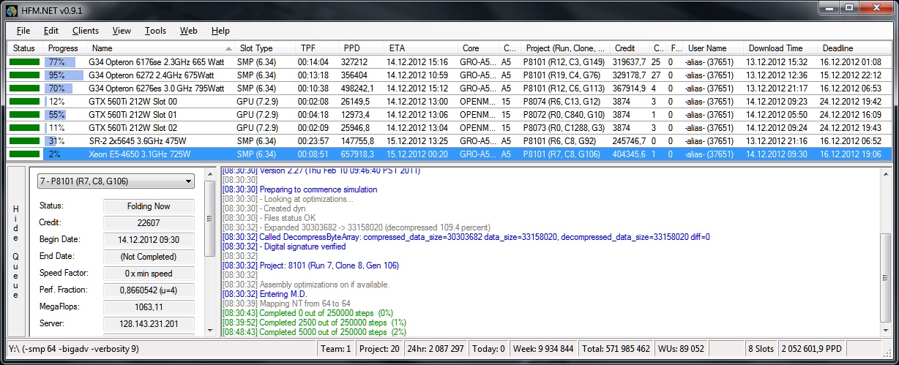The image size is (899, 365).
Task: Click the Begin Date field '14.12.2012 09:30'
Action: pos(149,240)
